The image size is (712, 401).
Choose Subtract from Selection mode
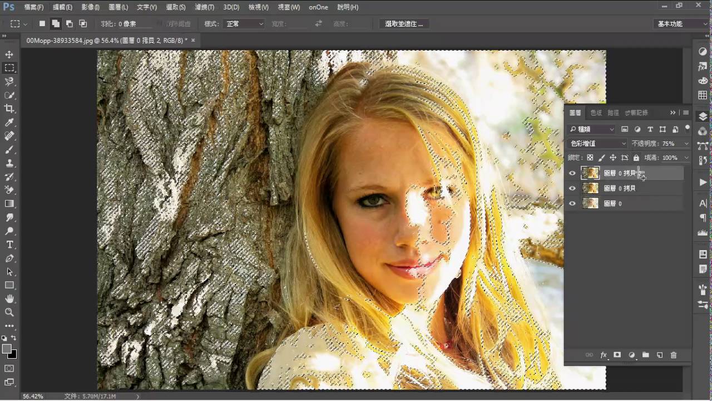[69, 24]
